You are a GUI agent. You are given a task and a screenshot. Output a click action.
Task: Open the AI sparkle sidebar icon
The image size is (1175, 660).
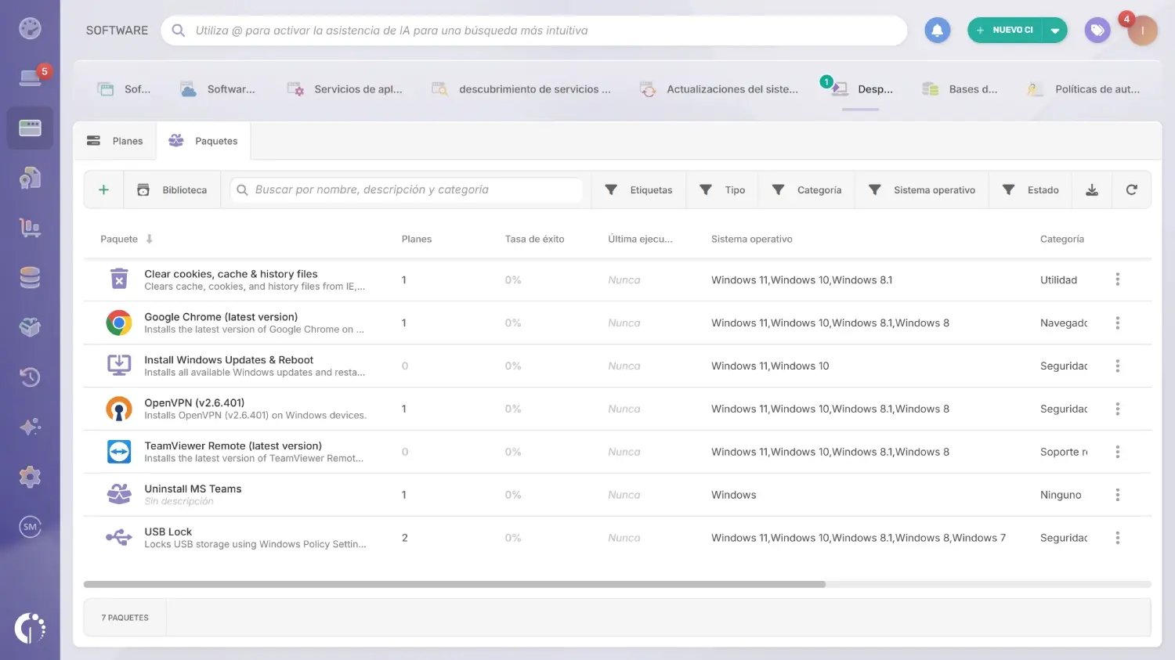[30, 427]
